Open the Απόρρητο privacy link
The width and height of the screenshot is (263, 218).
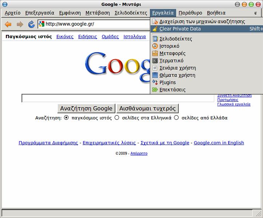(x=139, y=153)
